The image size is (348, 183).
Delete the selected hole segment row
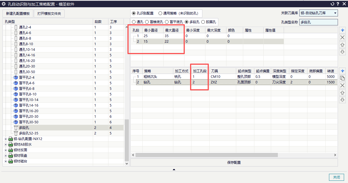342,37
